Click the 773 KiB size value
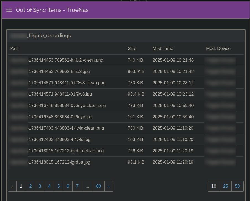Viewport: 250px width, 201px height. tap(135, 105)
